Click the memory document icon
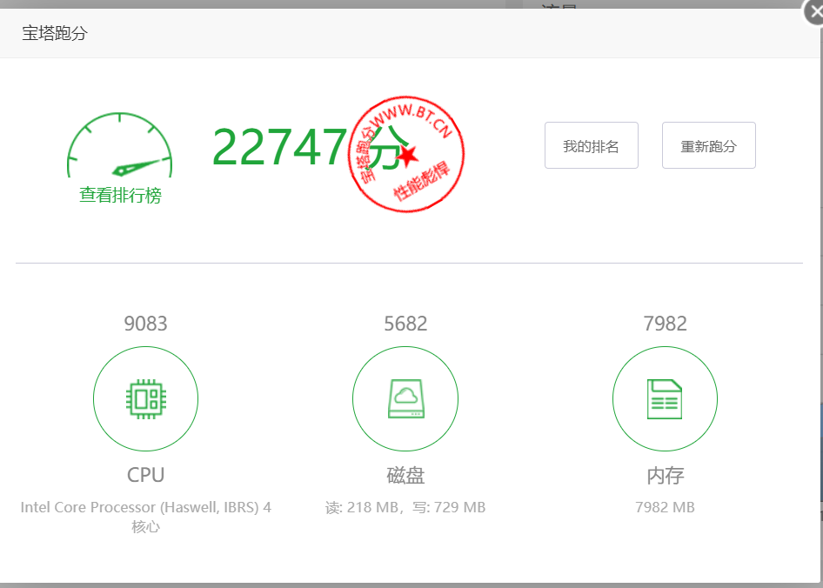The image size is (823, 588). coord(665,399)
